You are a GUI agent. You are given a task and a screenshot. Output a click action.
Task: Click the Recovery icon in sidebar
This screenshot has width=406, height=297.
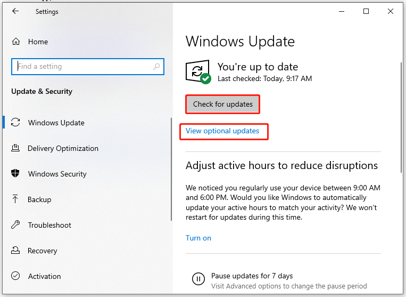15,250
